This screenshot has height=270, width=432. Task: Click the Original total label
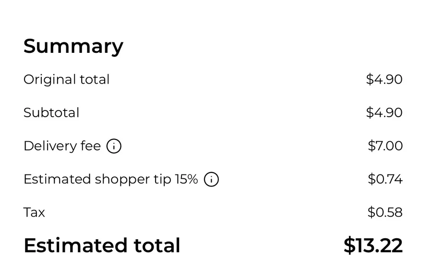[66, 79]
